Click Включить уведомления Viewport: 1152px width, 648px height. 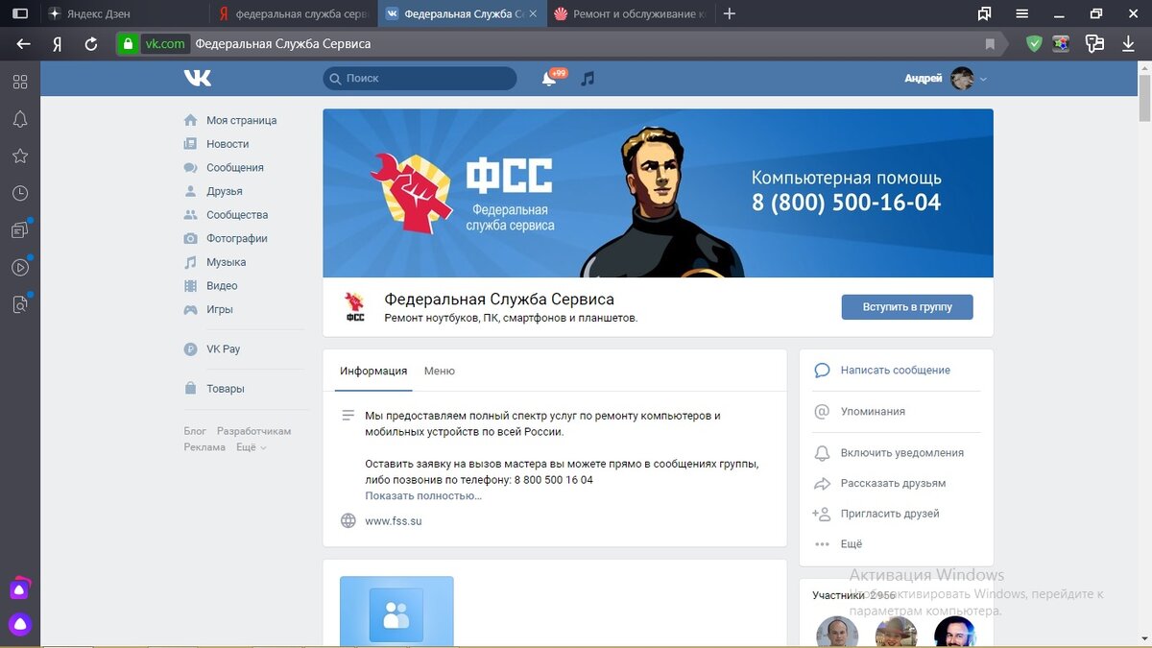(x=901, y=452)
